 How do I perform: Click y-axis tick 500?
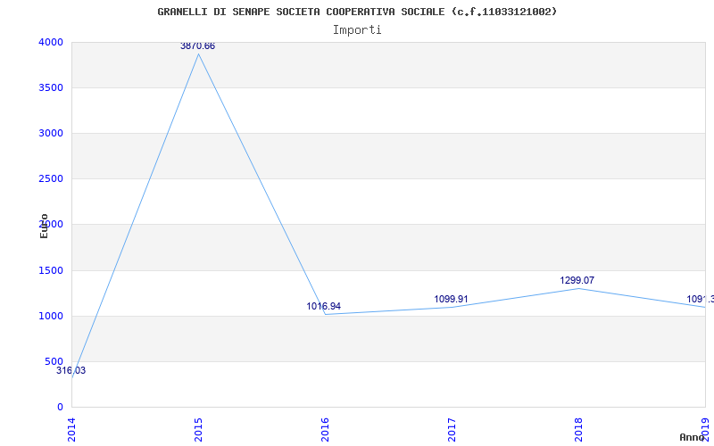(x=54, y=362)
